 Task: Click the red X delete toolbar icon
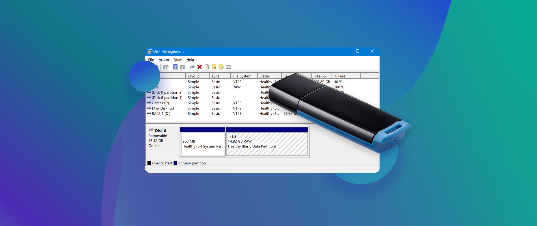(200, 67)
